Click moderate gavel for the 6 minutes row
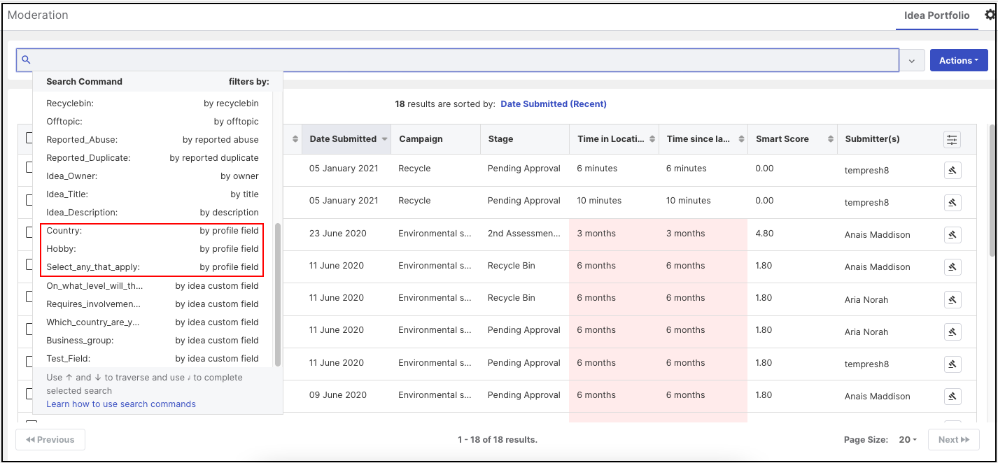 [x=952, y=170]
